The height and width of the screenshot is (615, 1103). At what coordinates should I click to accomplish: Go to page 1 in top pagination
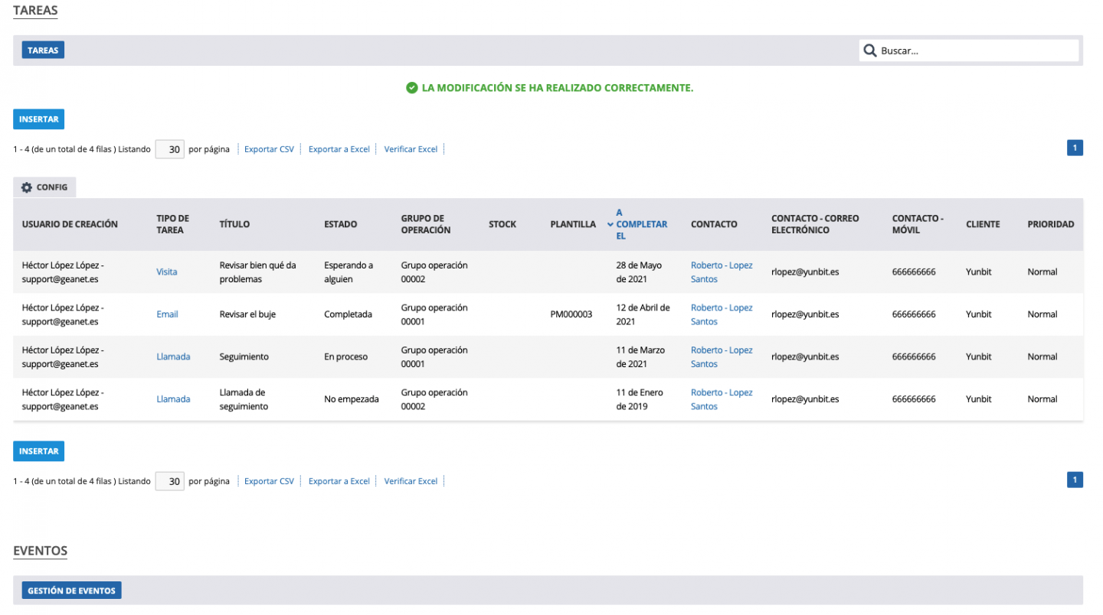click(1075, 148)
